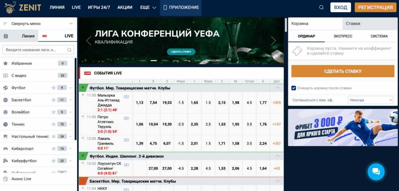Collapse Футбол Товарищеские матчи league section
The image size is (399, 191).
click(277, 88)
